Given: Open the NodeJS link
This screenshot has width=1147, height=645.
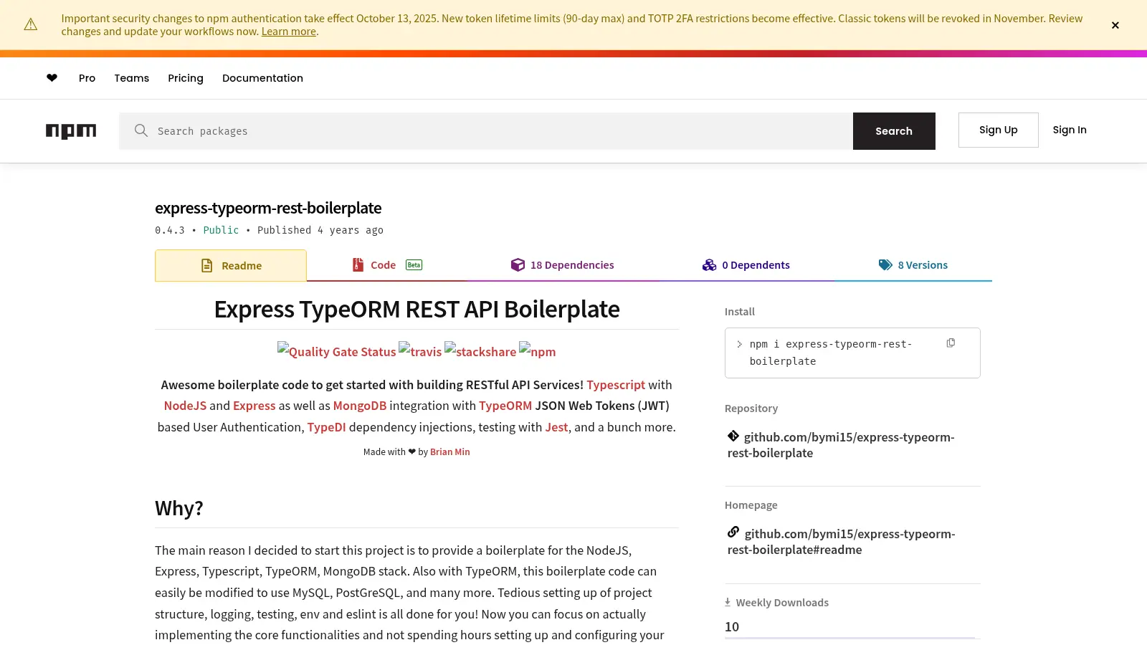Looking at the screenshot, I should 185,406.
